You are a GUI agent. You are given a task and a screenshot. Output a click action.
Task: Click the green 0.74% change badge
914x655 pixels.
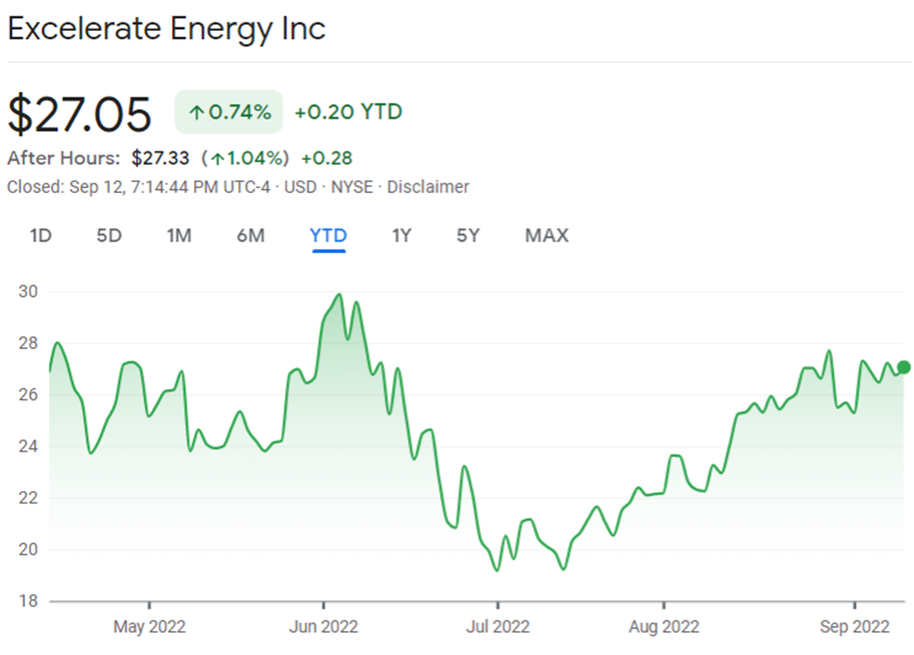point(229,112)
